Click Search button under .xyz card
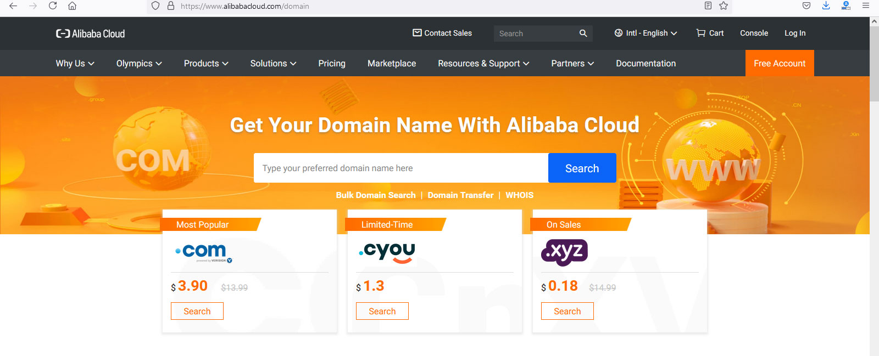879x356 pixels. (567, 311)
